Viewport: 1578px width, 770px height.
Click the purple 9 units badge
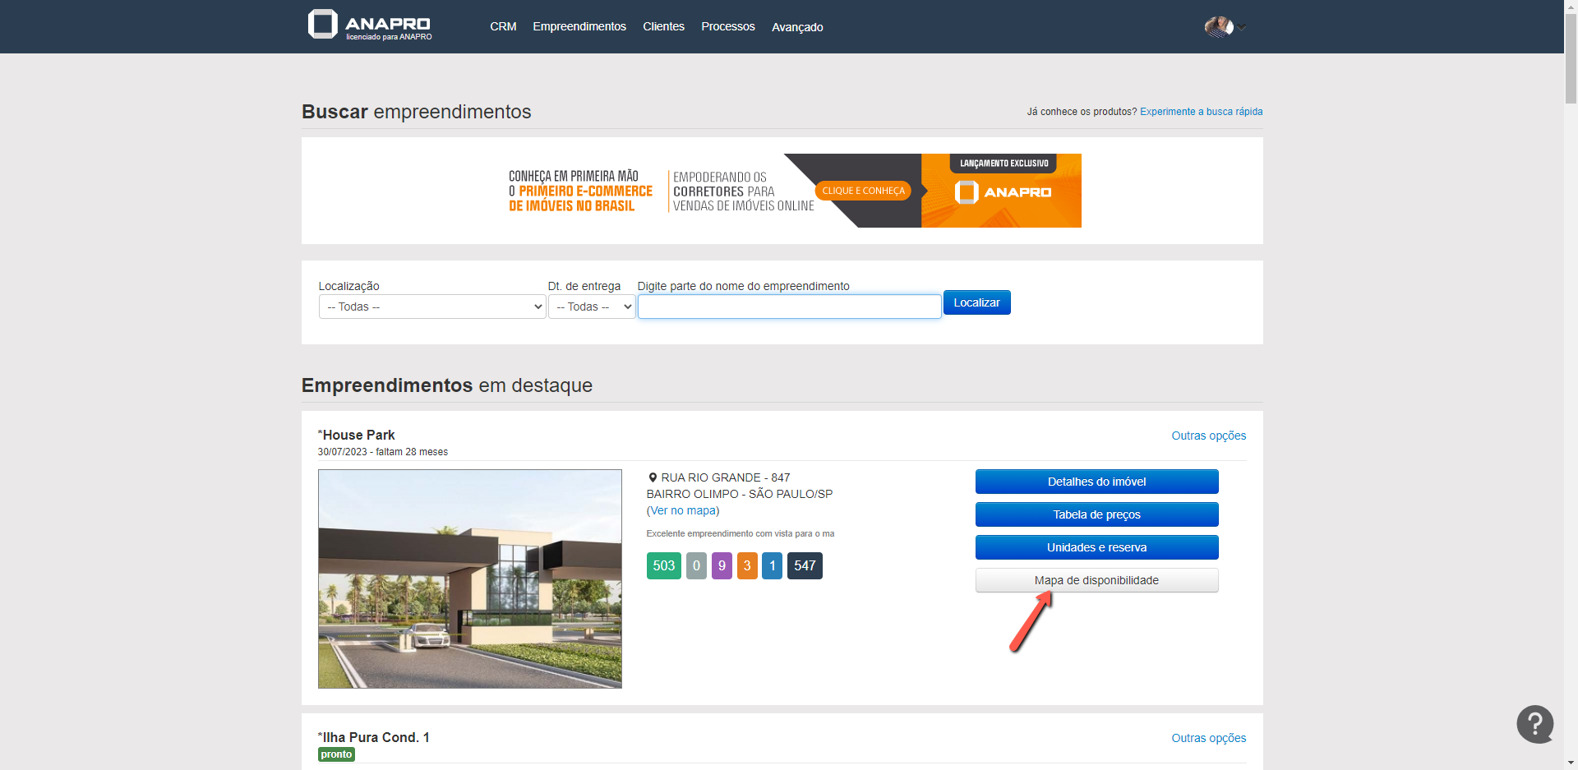[x=722, y=565]
